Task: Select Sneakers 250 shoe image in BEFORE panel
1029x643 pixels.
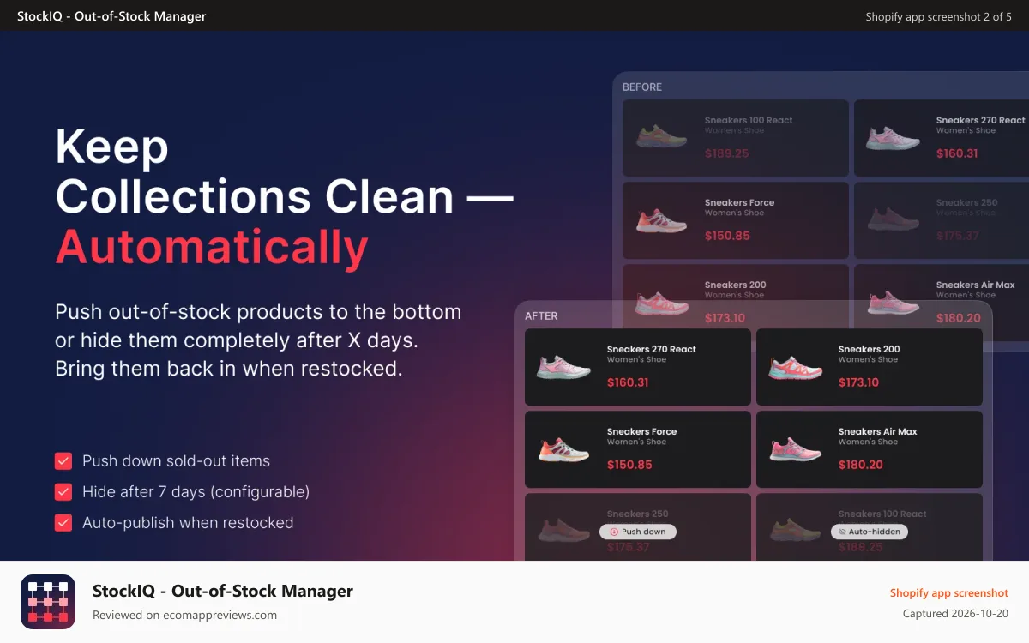Action: coord(893,220)
